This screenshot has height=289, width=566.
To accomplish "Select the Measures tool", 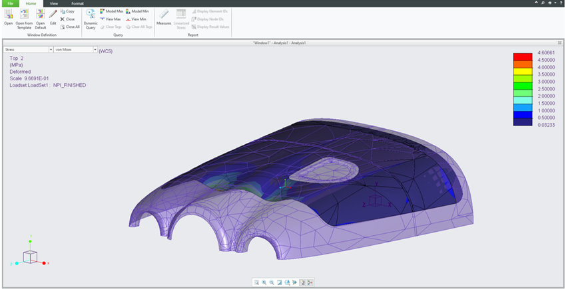I will [x=163, y=15].
